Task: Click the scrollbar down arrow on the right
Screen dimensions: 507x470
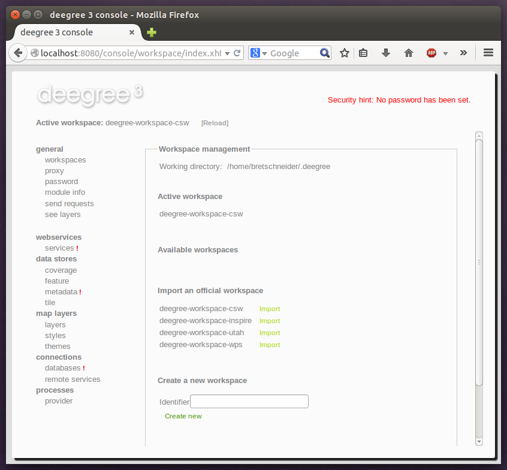Action: click(479, 442)
